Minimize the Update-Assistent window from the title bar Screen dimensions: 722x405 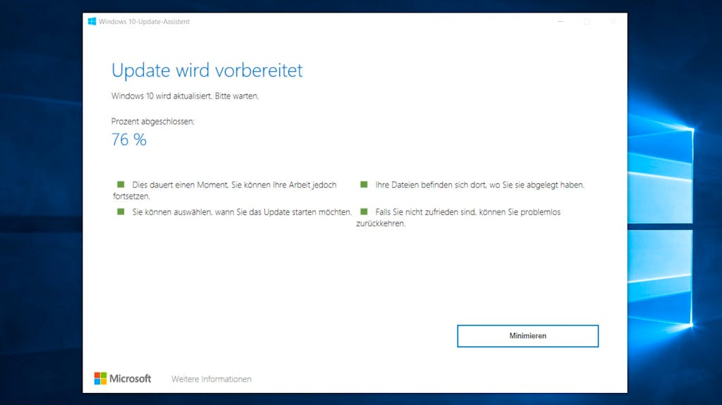coord(561,22)
